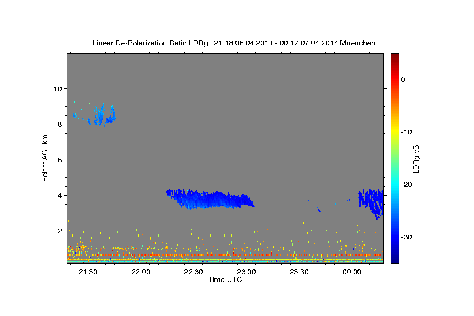Click the 23:00 time tick label
This screenshot has height=316, width=474.
click(x=246, y=272)
